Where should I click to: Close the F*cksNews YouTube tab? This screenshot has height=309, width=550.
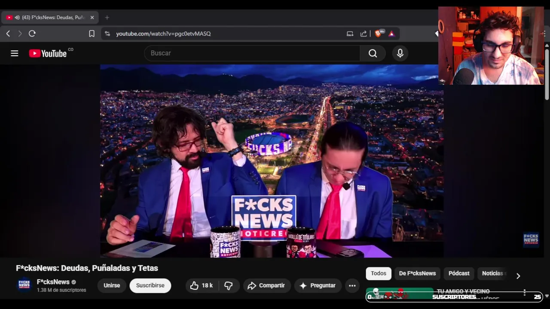(92, 18)
